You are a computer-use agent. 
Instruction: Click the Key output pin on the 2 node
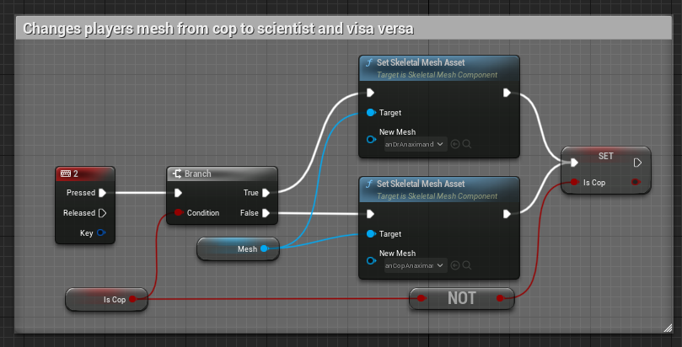click(102, 232)
